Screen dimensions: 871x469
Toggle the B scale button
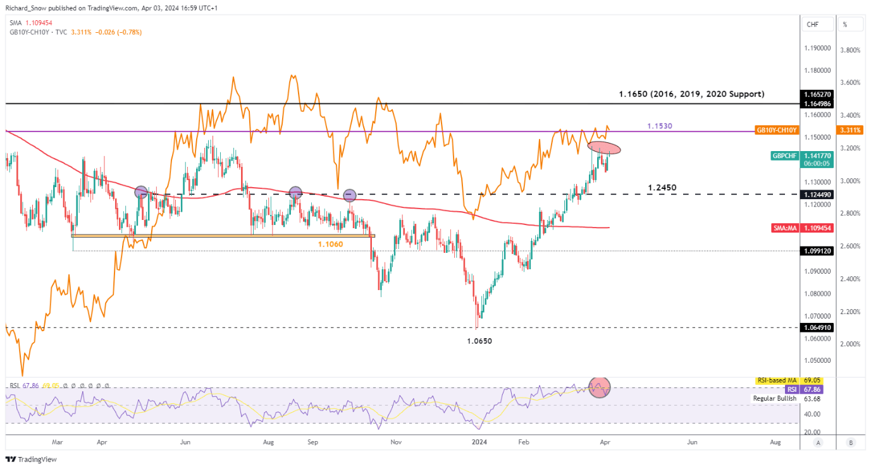point(851,442)
